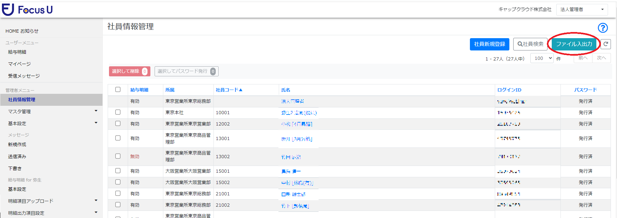The width and height of the screenshot is (619, 218).
Task: Expand the 明細出力項目設定 menu
Action: [51, 213]
